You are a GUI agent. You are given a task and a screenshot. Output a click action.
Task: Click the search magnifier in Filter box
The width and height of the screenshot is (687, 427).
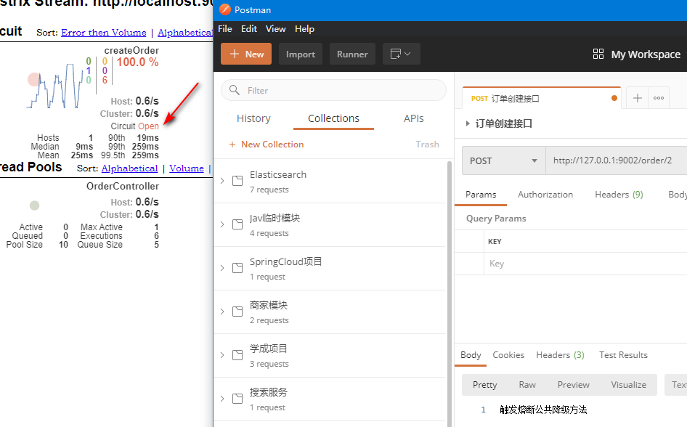[235, 90]
